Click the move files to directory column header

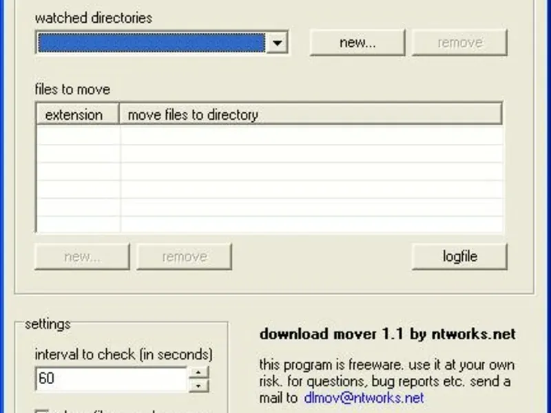coord(311,114)
